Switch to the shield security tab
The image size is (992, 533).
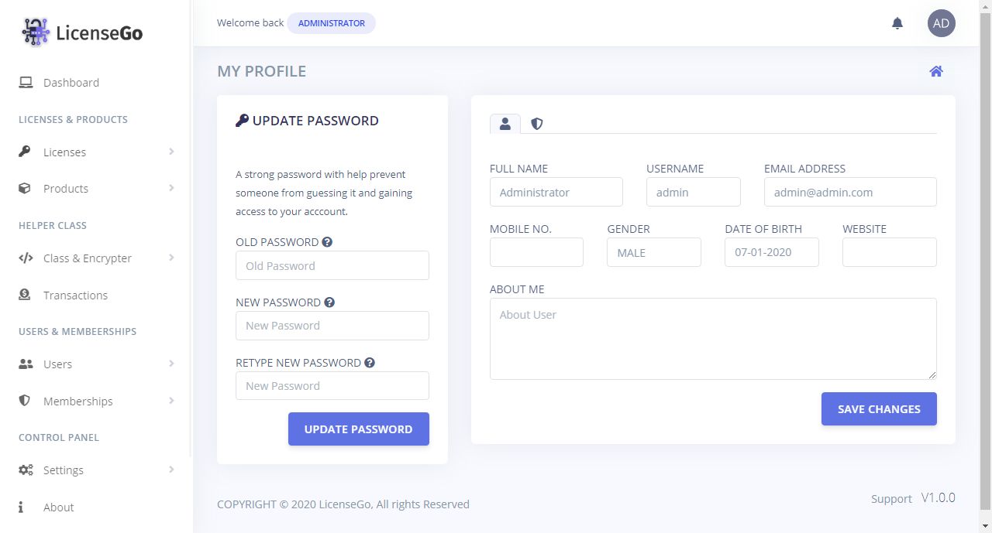536,124
